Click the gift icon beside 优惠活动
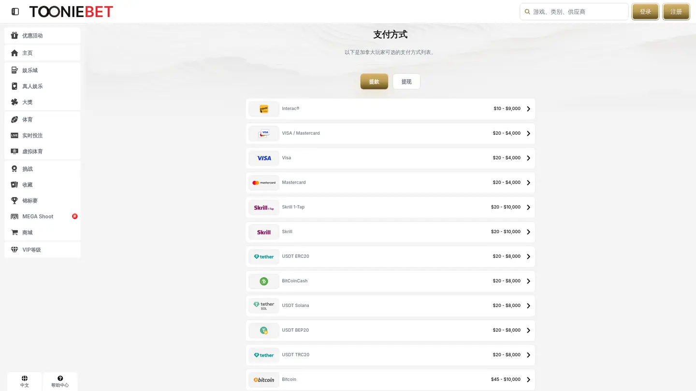This screenshot has width=696, height=391. pos(14,35)
